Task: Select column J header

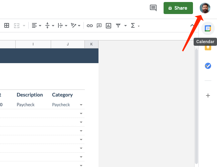Action: pos(68,44)
